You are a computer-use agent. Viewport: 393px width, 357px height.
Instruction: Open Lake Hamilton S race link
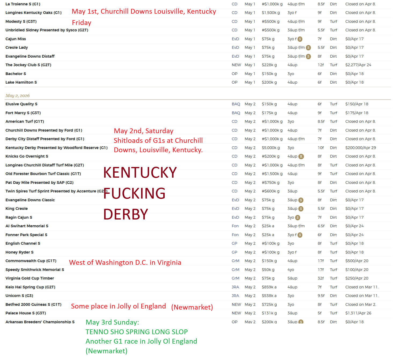coord(21,82)
